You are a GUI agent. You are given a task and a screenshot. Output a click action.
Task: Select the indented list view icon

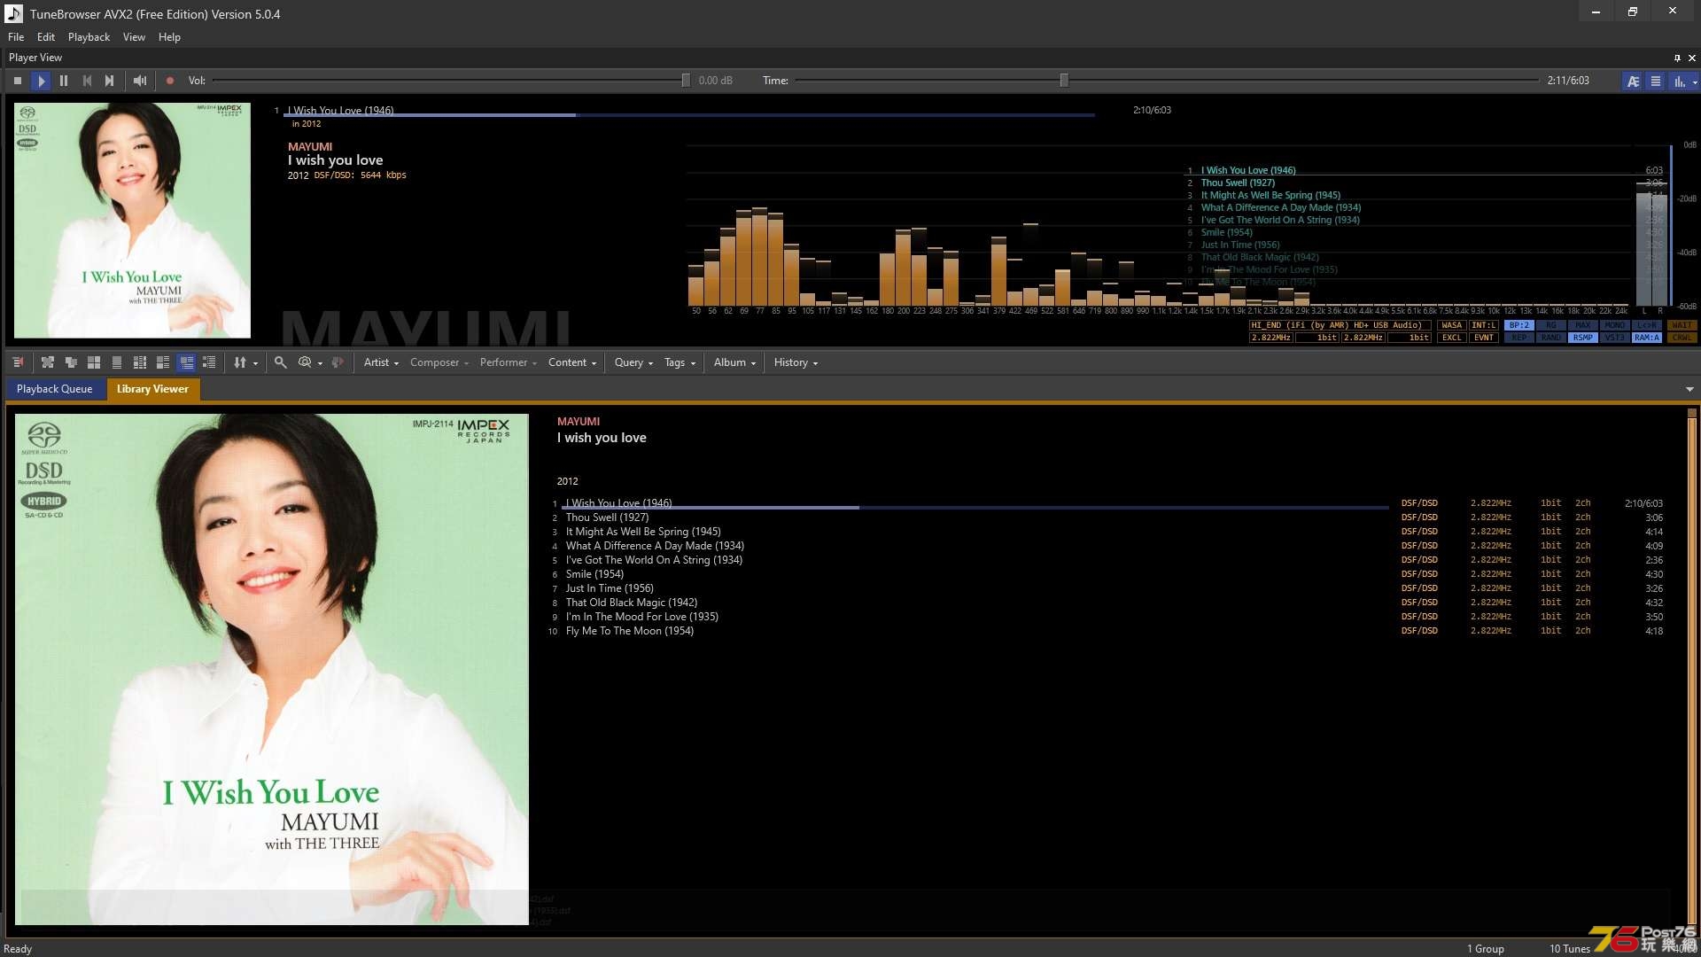point(209,362)
